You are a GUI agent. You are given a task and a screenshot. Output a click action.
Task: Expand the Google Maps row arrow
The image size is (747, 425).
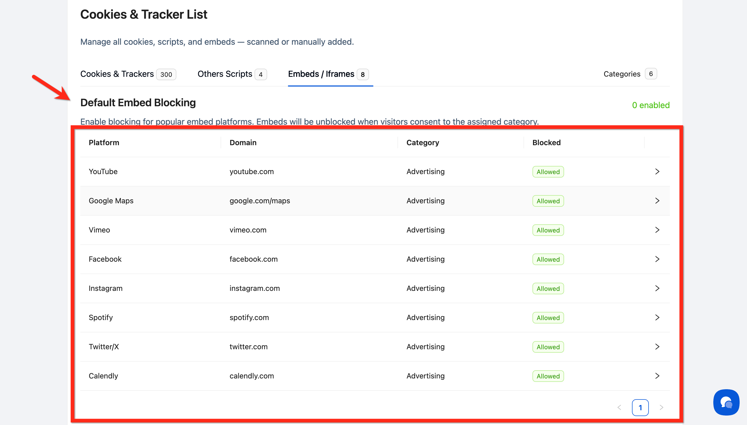[x=657, y=201]
